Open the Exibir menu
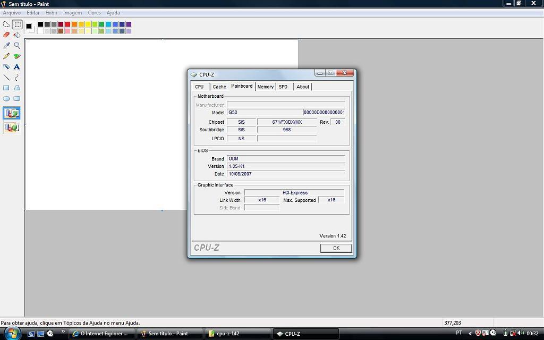Screen dimensions: 544x340 pos(52,13)
